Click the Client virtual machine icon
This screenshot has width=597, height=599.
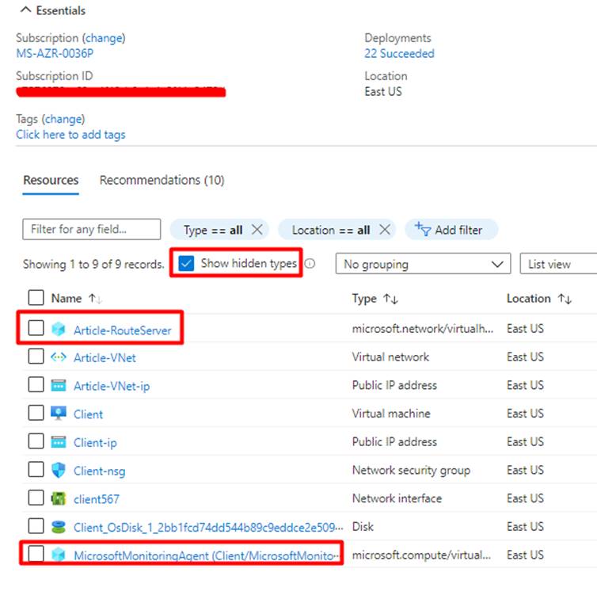(x=59, y=414)
